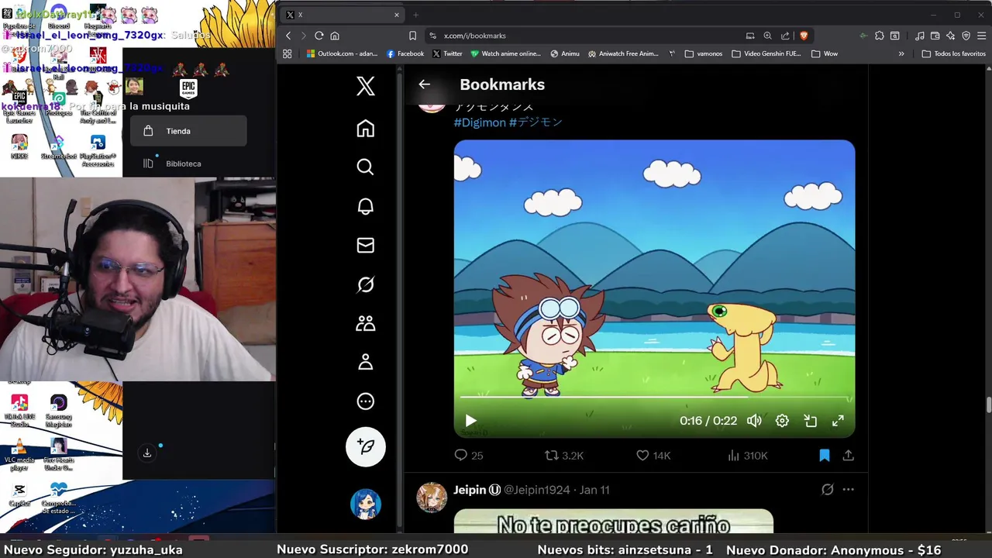992x558 pixels.
Task: Bookmark this page in the browser toolbar
Action: (412, 36)
